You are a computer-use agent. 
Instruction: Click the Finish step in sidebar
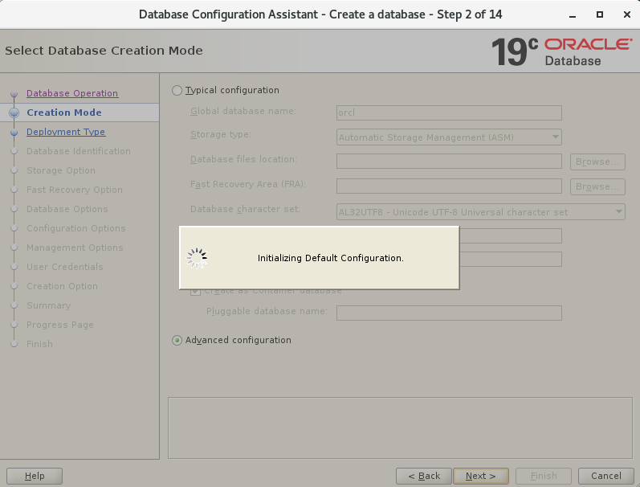click(x=39, y=344)
